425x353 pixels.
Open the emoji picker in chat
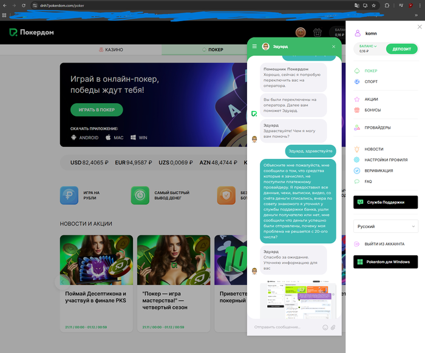pyautogui.click(x=325, y=328)
